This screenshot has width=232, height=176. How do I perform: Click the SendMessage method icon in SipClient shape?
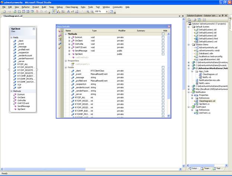coord(15,106)
